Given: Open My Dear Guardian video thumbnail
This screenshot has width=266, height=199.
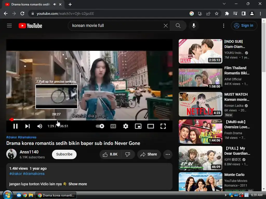Looking at the screenshot, I should [x=200, y=158].
